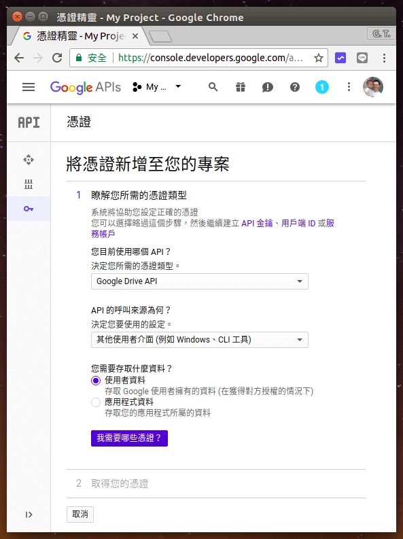Image resolution: width=403 pixels, height=539 pixels.
Task: Close the 憑證精靈 browser tab
Action: [135, 36]
